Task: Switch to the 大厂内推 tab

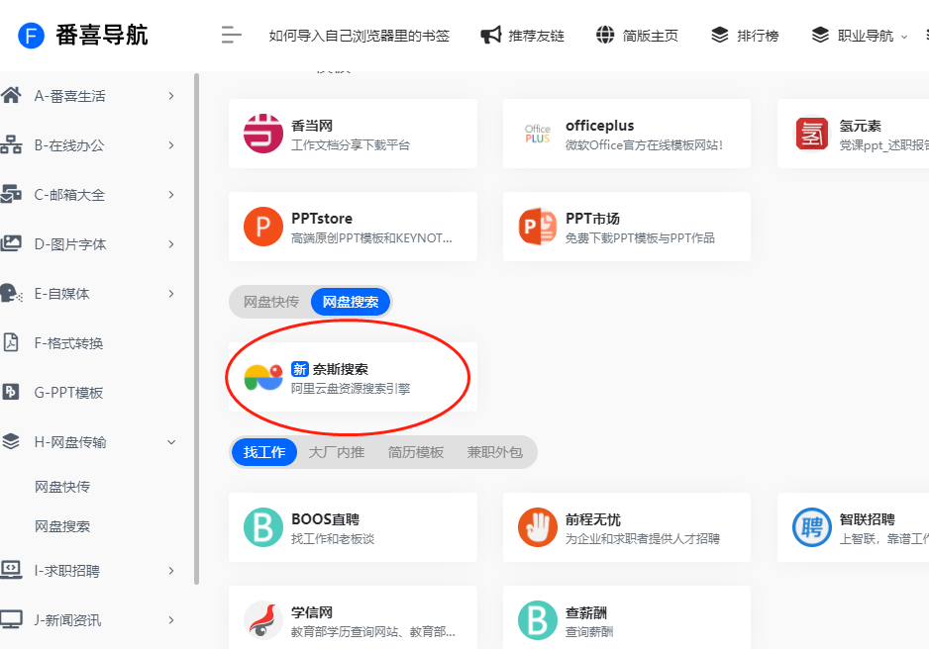Action: click(337, 452)
